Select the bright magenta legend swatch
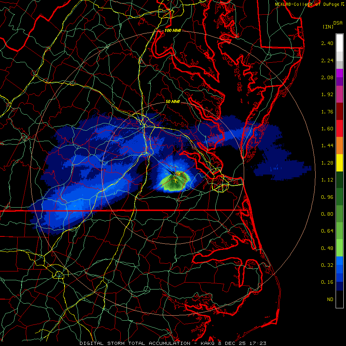Screen dimensions: 346x346 click(339, 73)
